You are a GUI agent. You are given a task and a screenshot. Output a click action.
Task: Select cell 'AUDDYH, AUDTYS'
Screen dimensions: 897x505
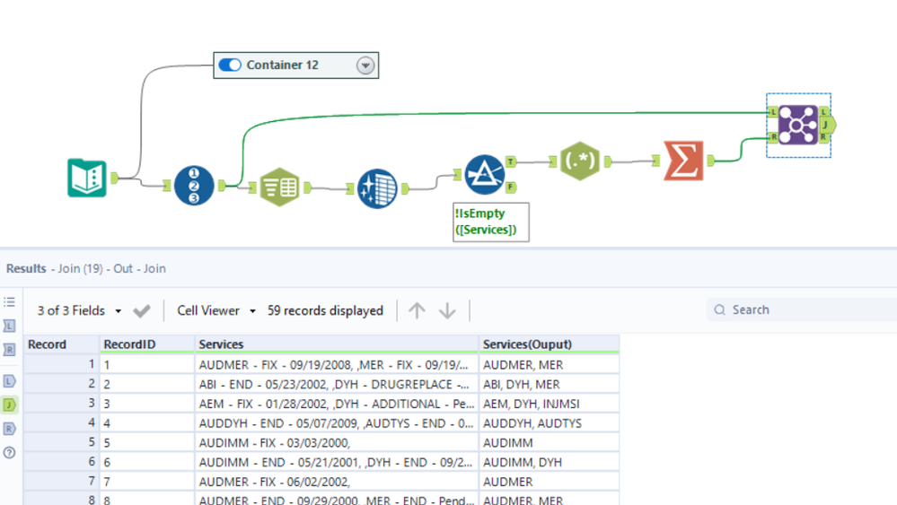click(x=550, y=422)
